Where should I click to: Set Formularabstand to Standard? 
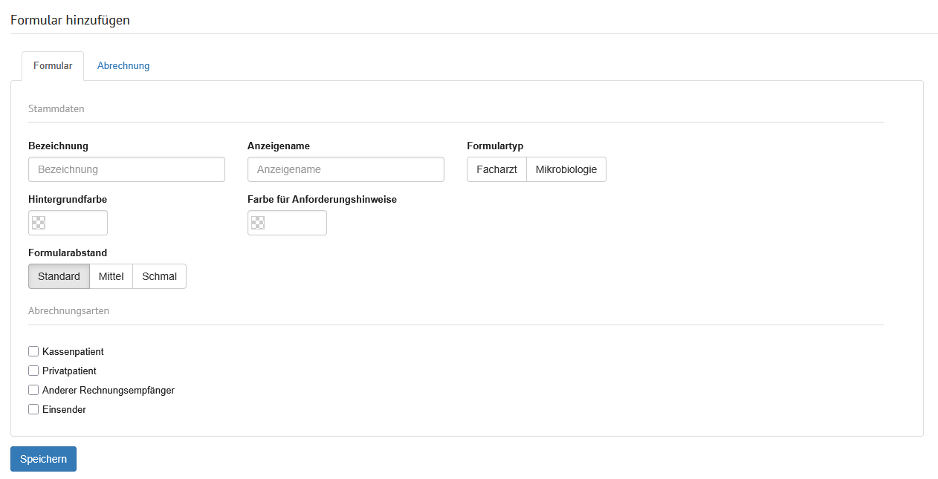pyautogui.click(x=59, y=276)
